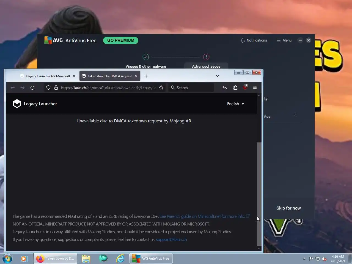Viewport: 352px width, 264px height.
Task: Click the taskbar clock showing 4:16 AM
Action: coord(338,259)
